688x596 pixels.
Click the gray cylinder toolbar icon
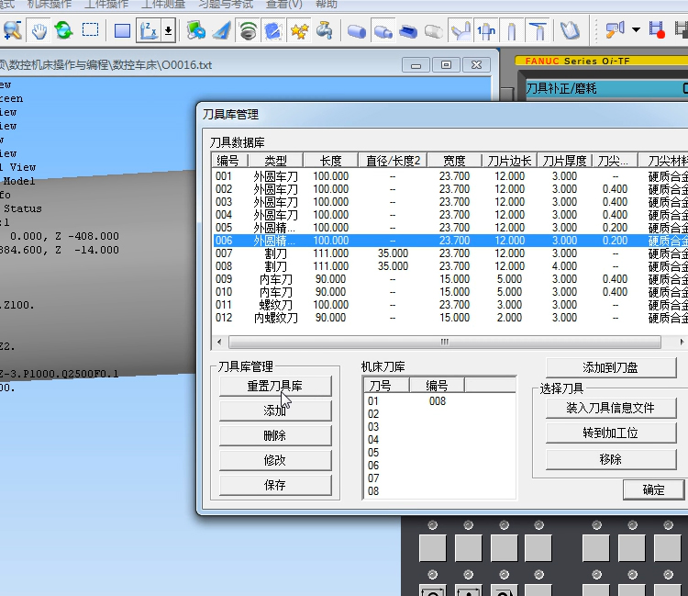point(434,30)
